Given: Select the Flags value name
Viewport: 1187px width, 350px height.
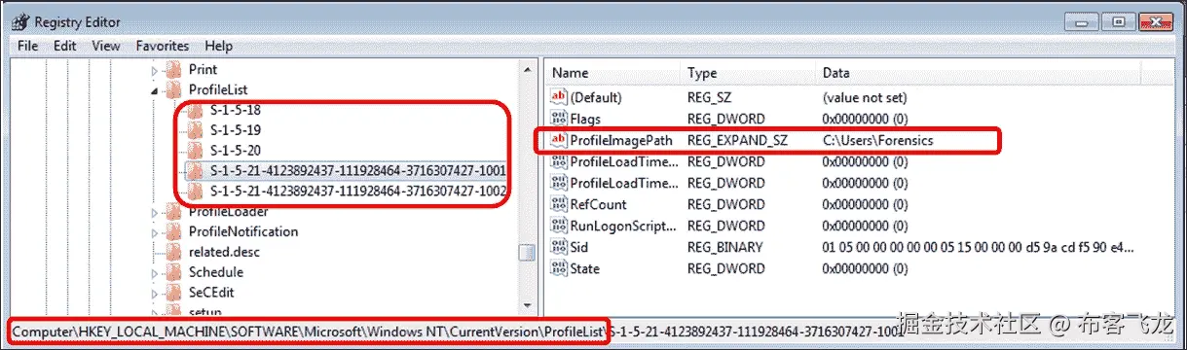Looking at the screenshot, I should coord(585,119).
